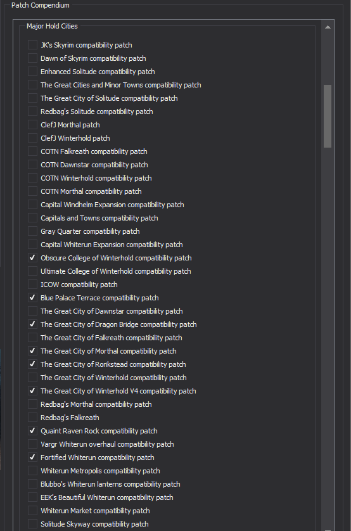
Task: Disable Quaint Raven Rock compatibility patch
Action: pyautogui.click(x=32, y=431)
